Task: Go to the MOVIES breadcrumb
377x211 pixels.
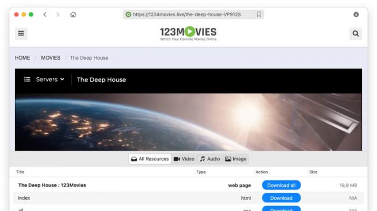Action: 51,58
